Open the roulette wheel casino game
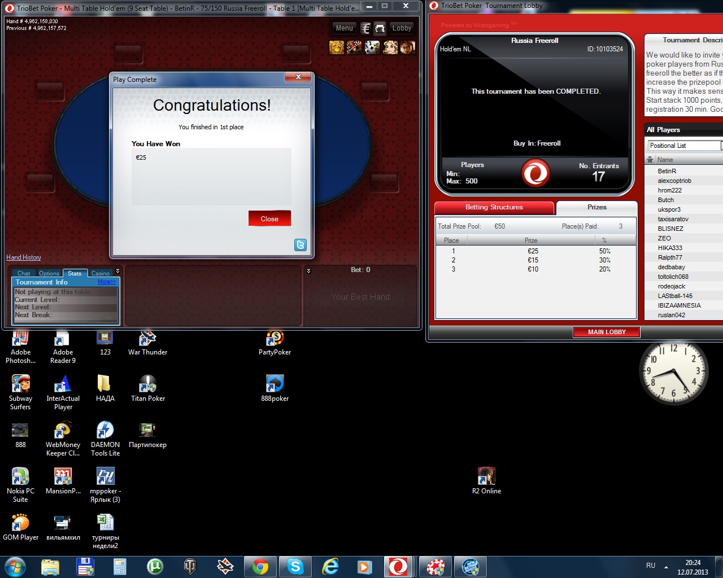 click(x=354, y=47)
